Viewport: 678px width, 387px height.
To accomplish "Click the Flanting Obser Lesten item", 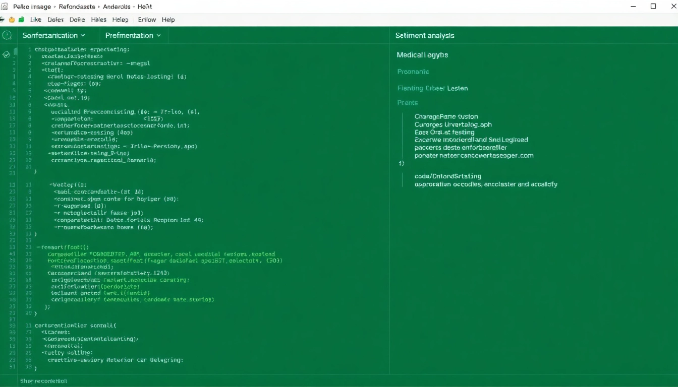I will [433, 88].
